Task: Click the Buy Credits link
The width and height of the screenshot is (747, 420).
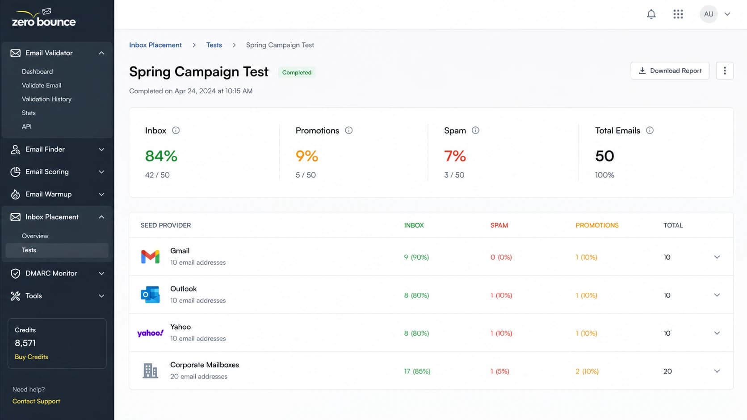Action: click(31, 357)
